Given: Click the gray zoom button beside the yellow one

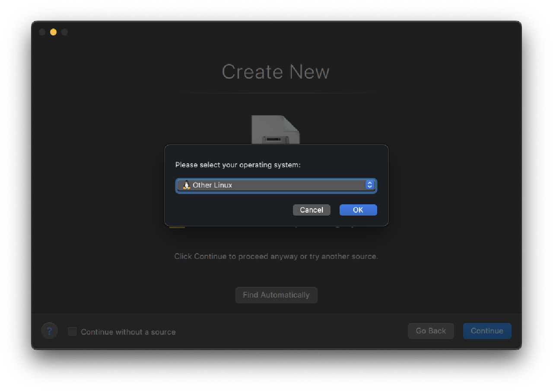Looking at the screenshot, I should [x=64, y=32].
